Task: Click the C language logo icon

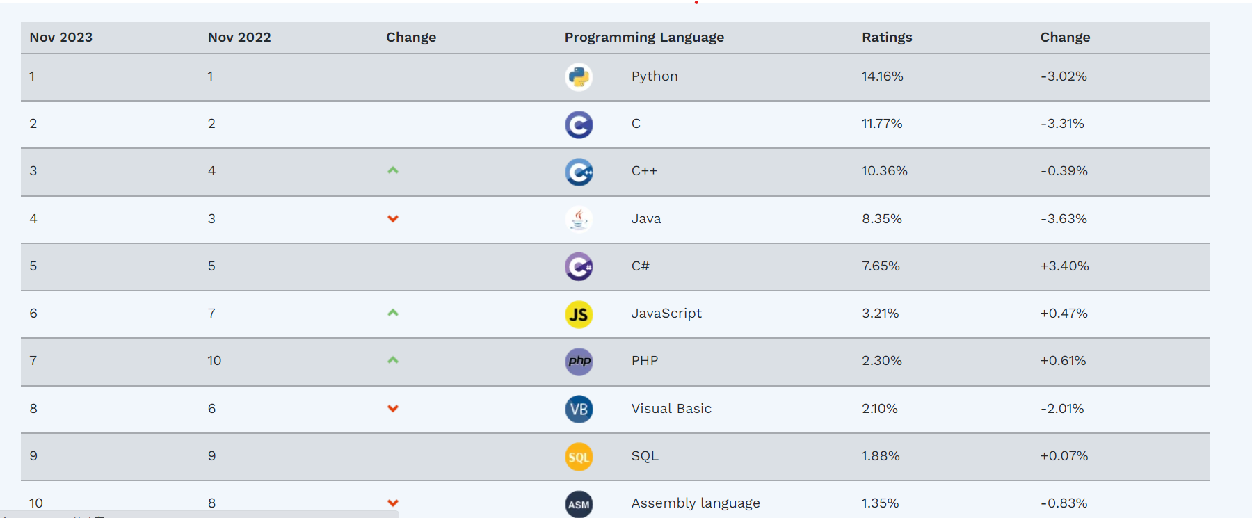Action: (x=579, y=124)
